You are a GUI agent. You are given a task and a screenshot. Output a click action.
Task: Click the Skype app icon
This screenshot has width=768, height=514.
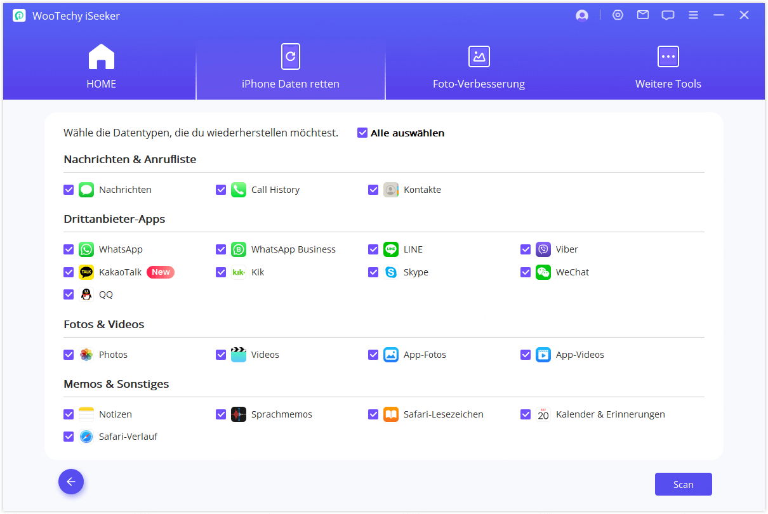coord(390,272)
